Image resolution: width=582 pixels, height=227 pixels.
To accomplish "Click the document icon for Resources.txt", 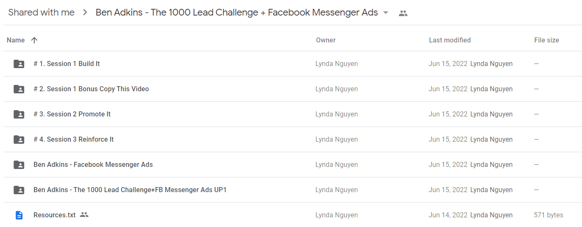I will coord(19,215).
